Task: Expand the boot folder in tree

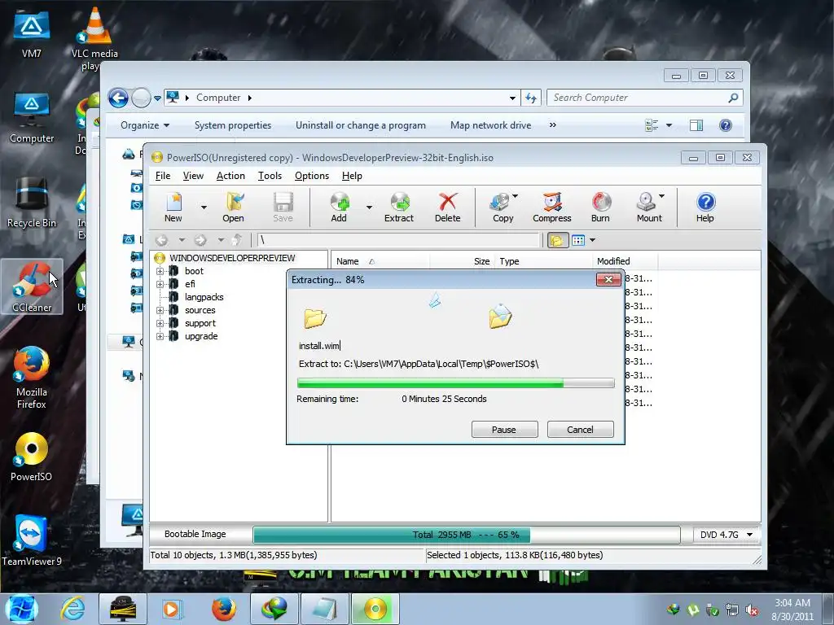Action: (160, 271)
